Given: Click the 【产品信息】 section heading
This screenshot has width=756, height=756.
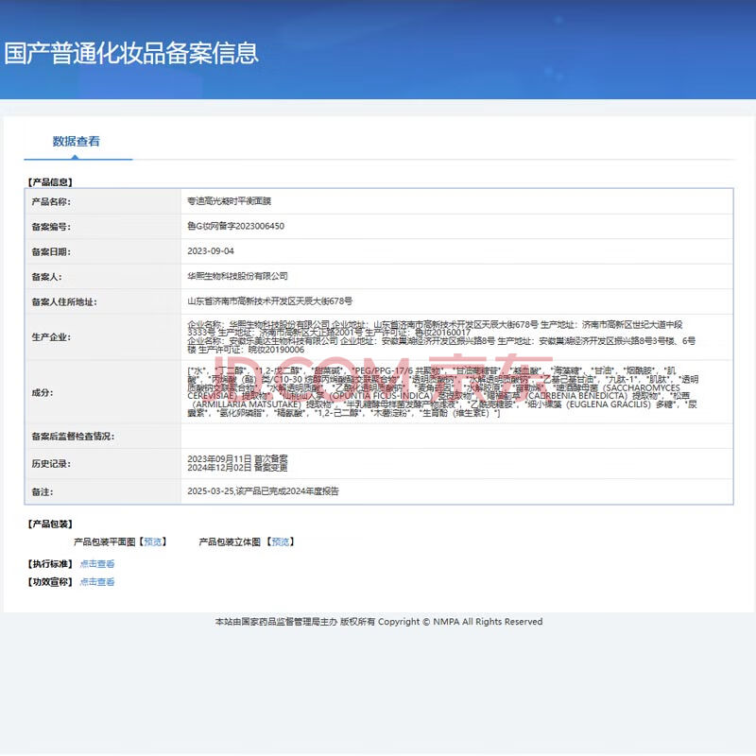Looking at the screenshot, I should [x=50, y=181].
